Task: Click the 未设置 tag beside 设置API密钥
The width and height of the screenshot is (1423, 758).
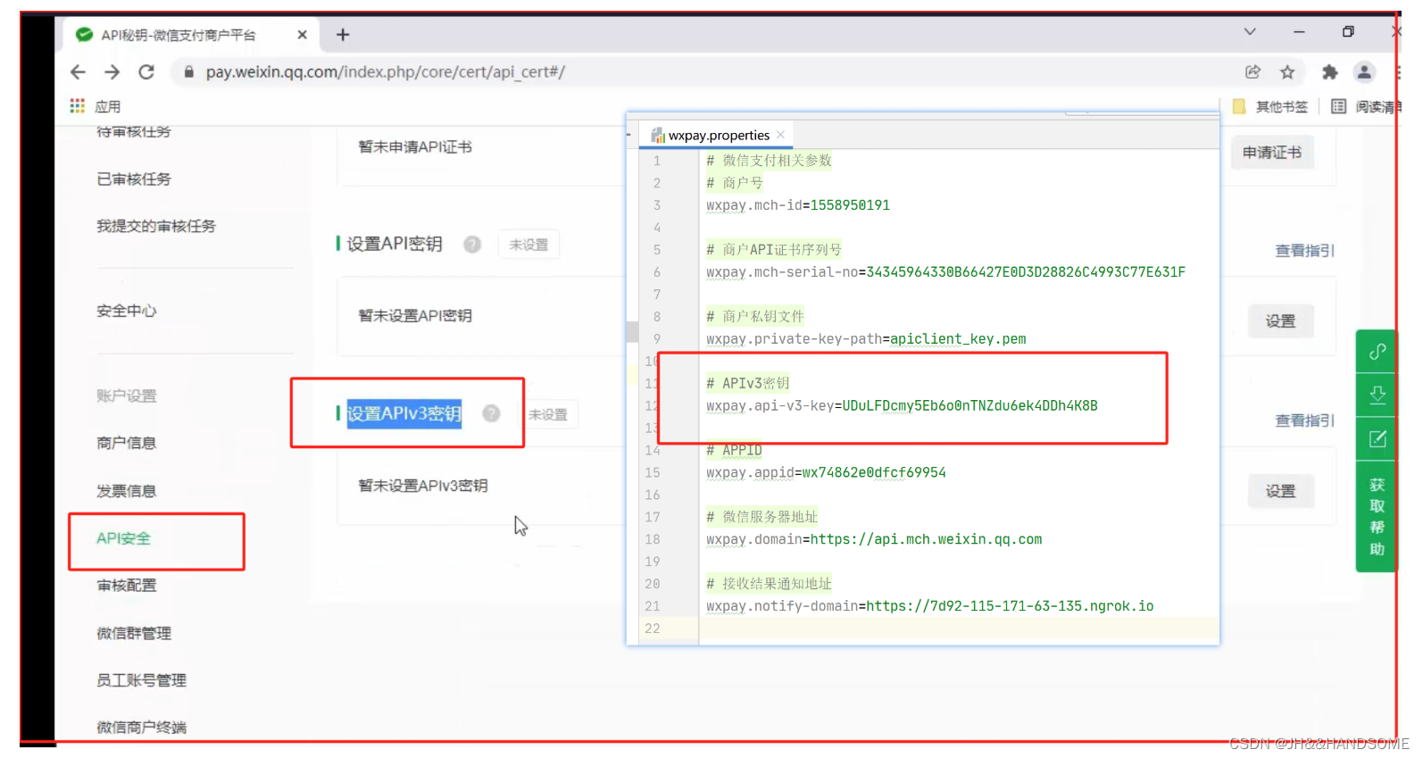Action: (528, 245)
